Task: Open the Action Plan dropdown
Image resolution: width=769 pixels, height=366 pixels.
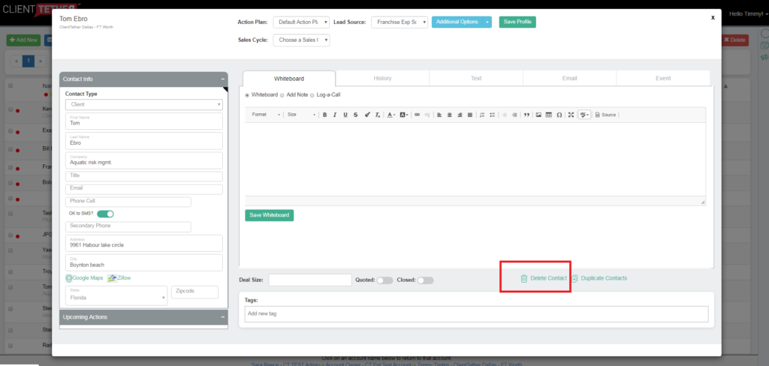Action: (x=301, y=22)
